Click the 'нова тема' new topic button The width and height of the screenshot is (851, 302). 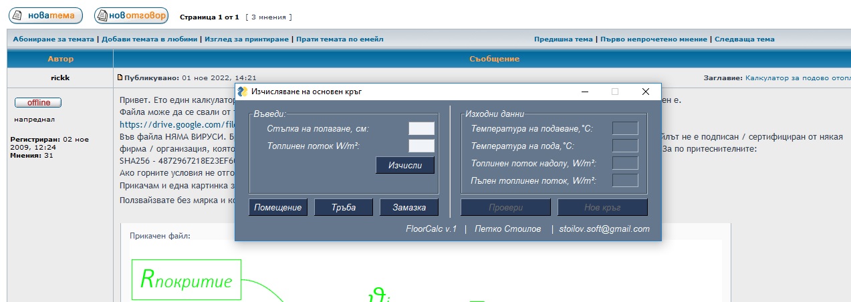45,15
